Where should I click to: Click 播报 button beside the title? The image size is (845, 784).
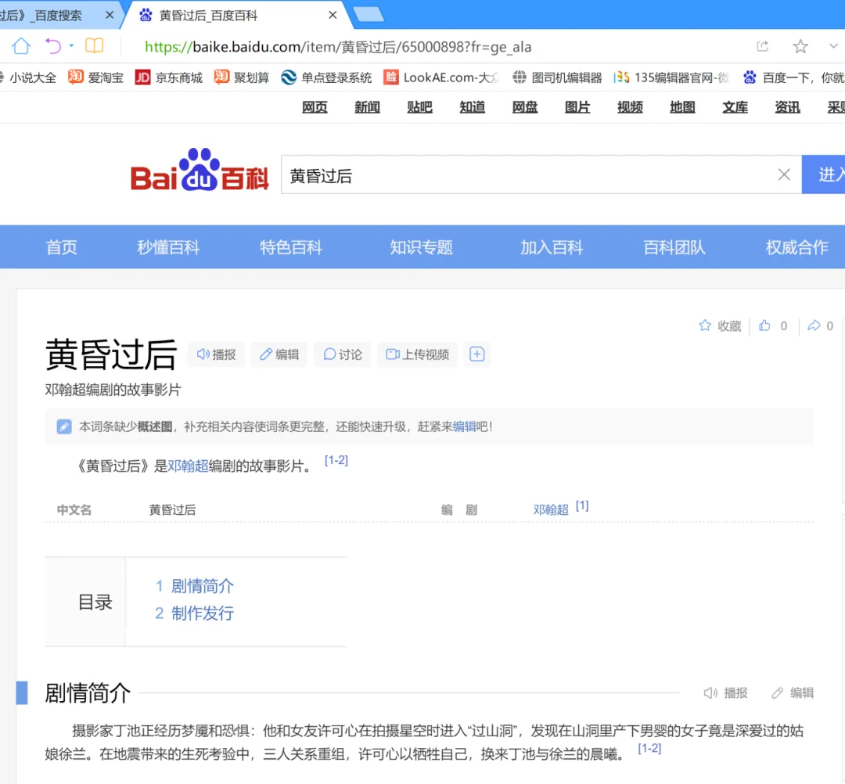(216, 354)
